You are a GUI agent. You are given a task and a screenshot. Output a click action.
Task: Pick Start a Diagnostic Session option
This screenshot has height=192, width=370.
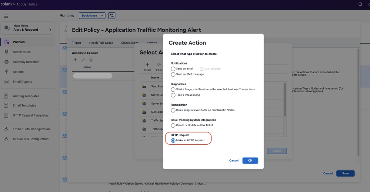[173, 90]
